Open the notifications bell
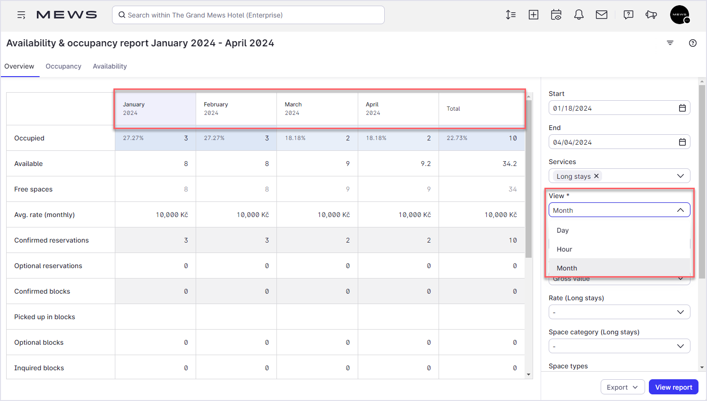 (x=579, y=15)
